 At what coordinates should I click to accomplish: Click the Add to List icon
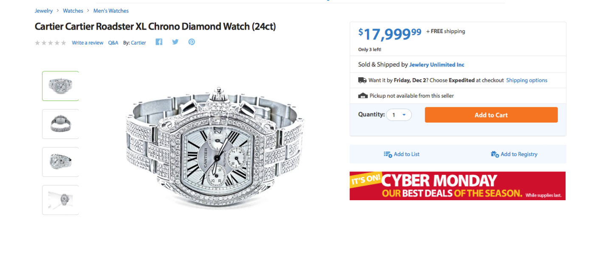[388, 154]
